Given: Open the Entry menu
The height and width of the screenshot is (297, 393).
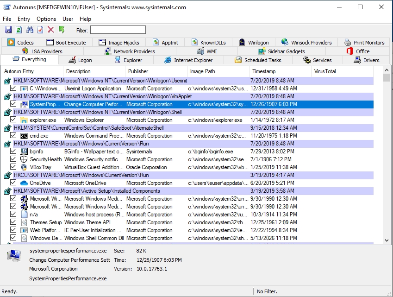Looking at the screenshot, I should click(24, 19).
